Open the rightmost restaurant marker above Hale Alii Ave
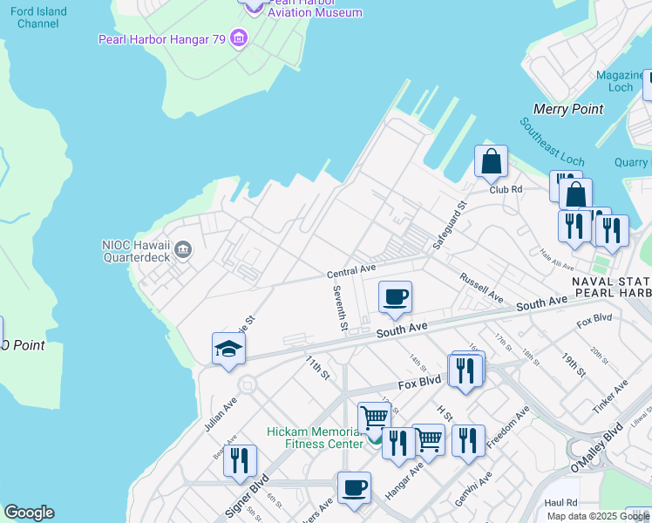Image resolution: width=652 pixels, height=523 pixels. pyautogui.click(x=612, y=234)
